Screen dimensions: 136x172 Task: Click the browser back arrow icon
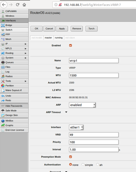coord(4,5)
